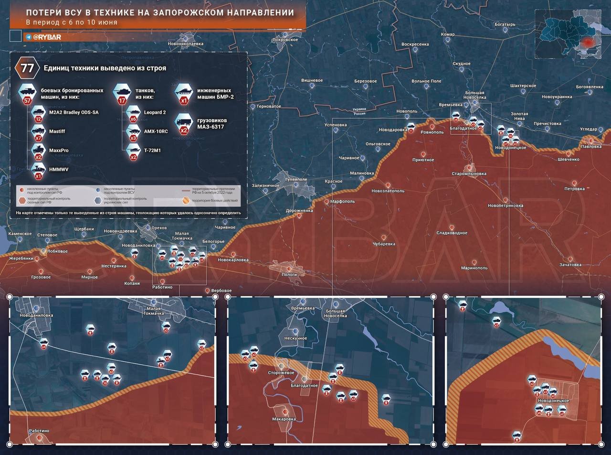Click the Гуляйполе town label
Viewport: 611px width, 455px height.
click(296, 180)
